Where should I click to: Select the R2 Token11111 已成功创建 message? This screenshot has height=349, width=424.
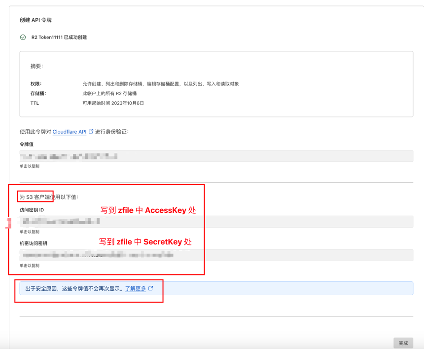click(59, 37)
